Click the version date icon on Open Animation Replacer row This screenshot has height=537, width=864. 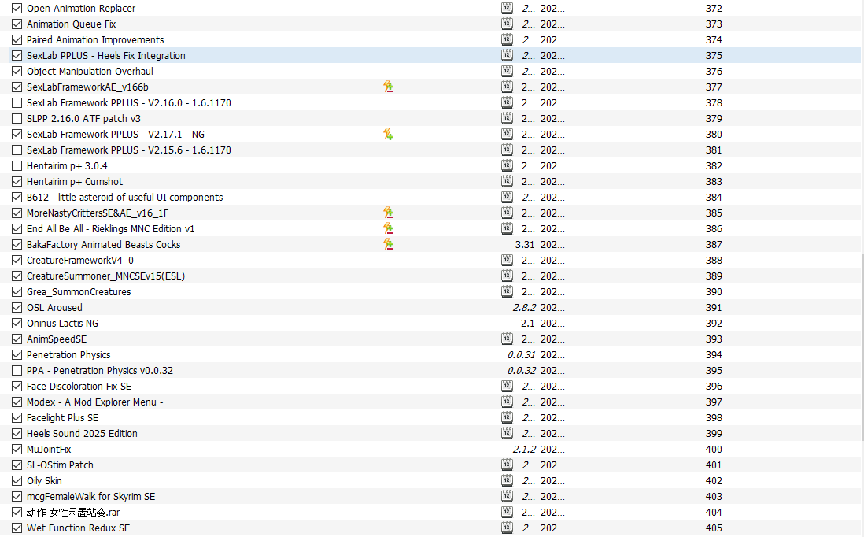[507, 8]
